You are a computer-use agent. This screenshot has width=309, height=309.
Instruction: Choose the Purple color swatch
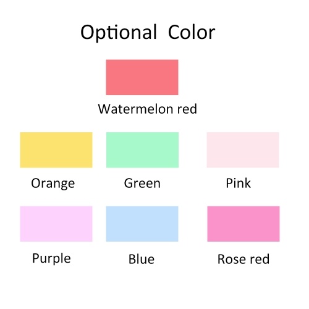click(x=56, y=224)
